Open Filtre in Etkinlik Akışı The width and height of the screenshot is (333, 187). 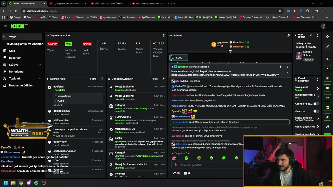[93, 79]
